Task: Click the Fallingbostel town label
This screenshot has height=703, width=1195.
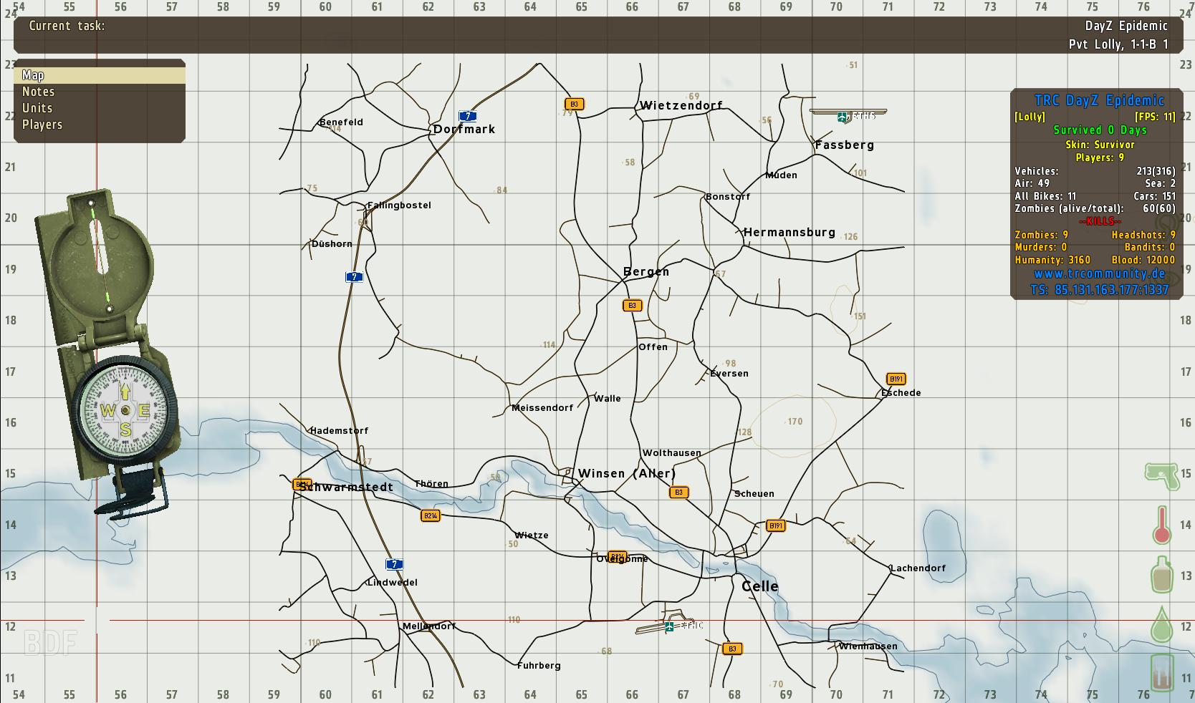Action: [x=399, y=205]
